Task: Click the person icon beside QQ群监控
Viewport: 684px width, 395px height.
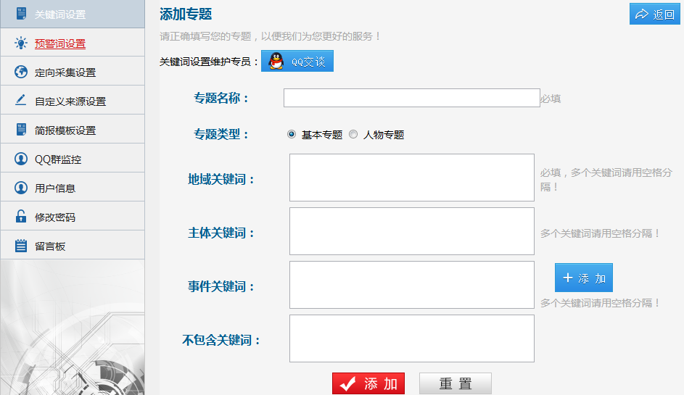Action: (x=20, y=159)
